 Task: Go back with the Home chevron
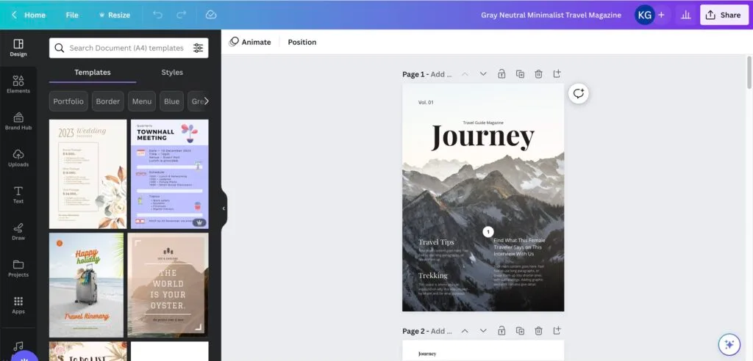(14, 15)
